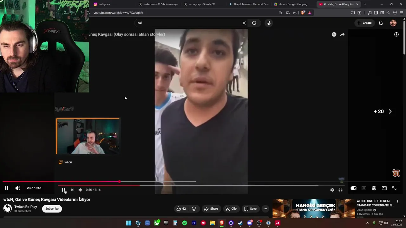
Task: Show video info card icon
Action: click(396, 34)
